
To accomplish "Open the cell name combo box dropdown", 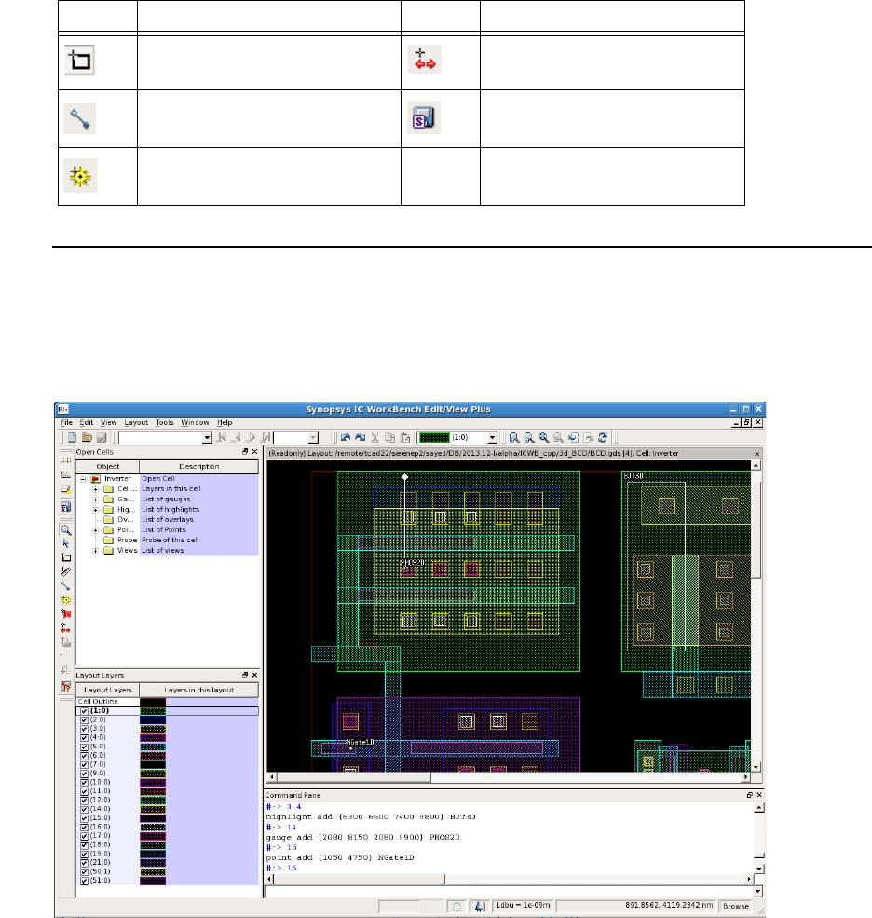I will [x=207, y=438].
